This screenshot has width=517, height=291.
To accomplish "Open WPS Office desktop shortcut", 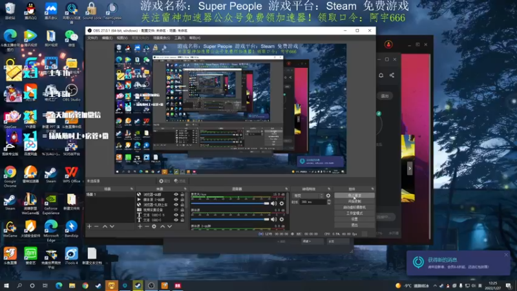I will [71, 175].
